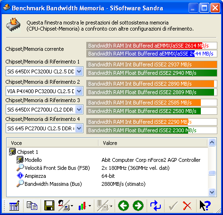This screenshot has height=215, width=223.
Task: Open the module options table icon
Action: coord(14,206)
